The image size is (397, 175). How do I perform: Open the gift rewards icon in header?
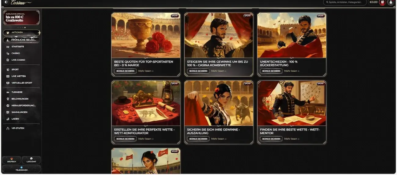(x=382, y=2)
